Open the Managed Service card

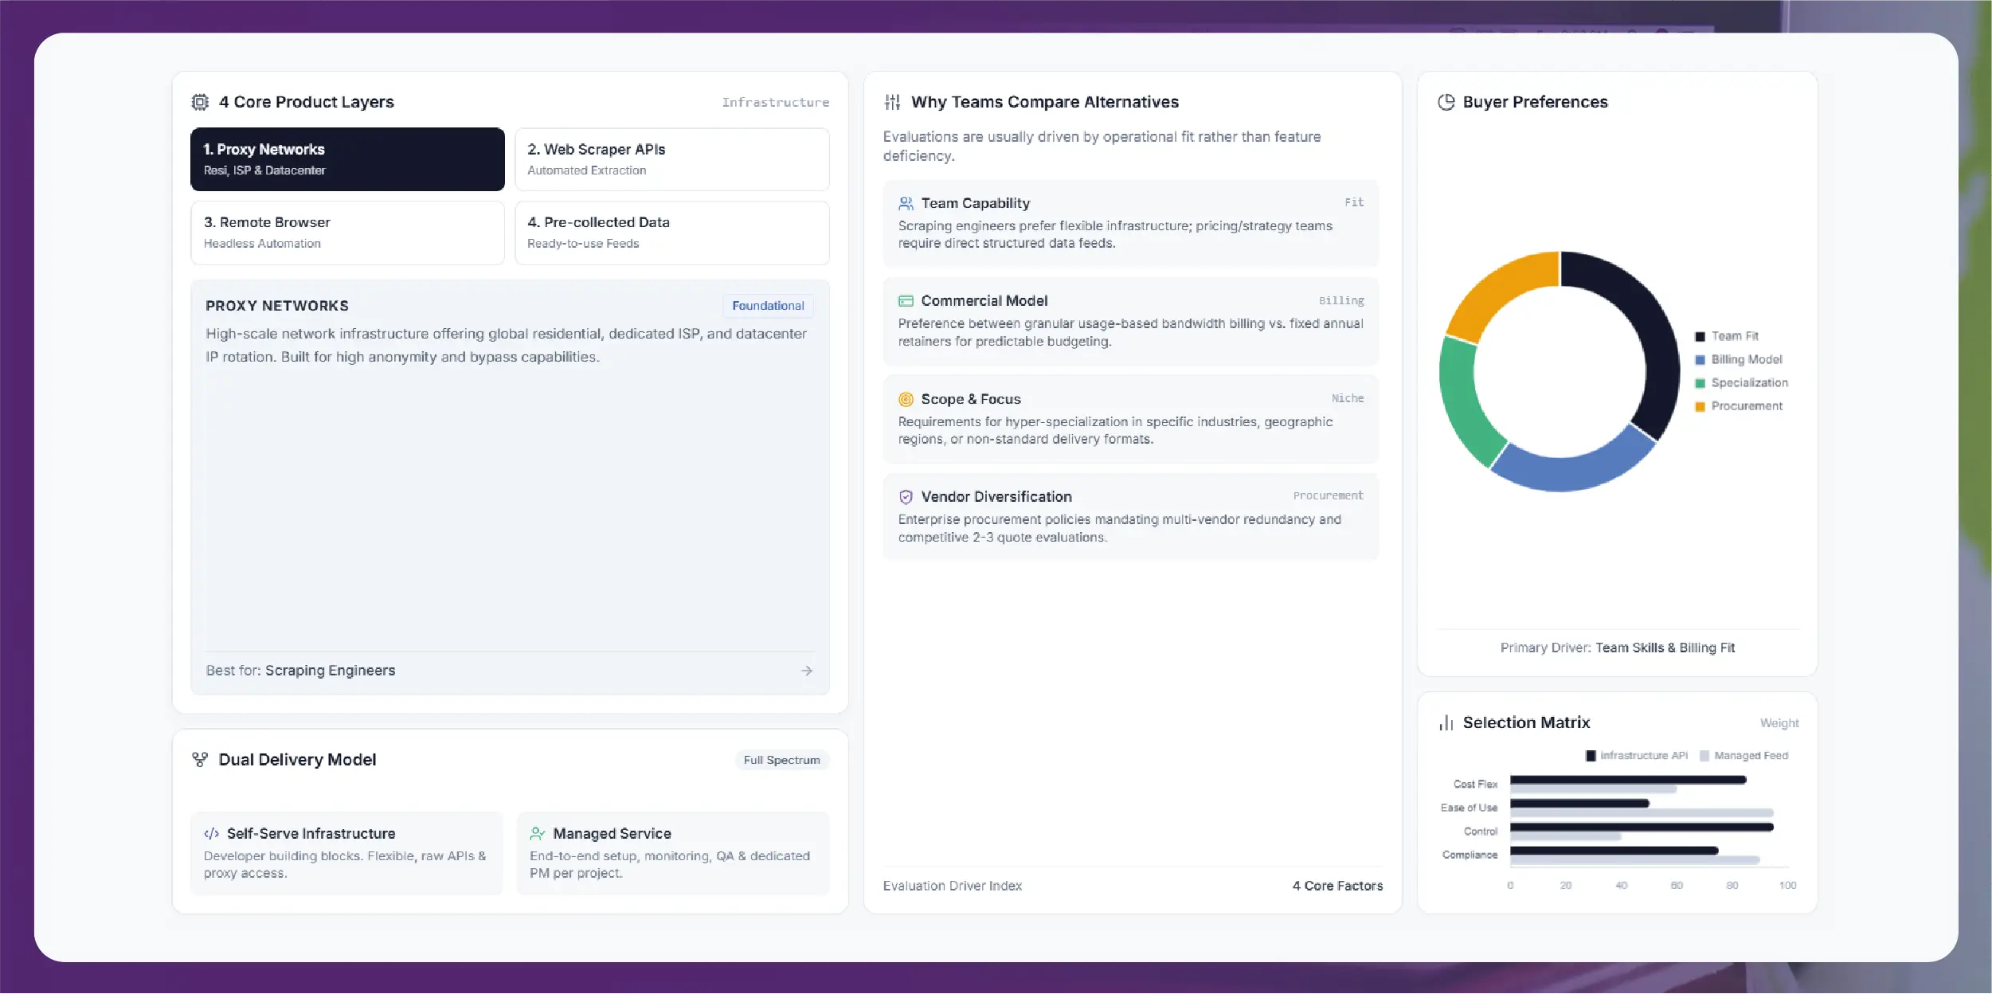[x=672, y=853]
